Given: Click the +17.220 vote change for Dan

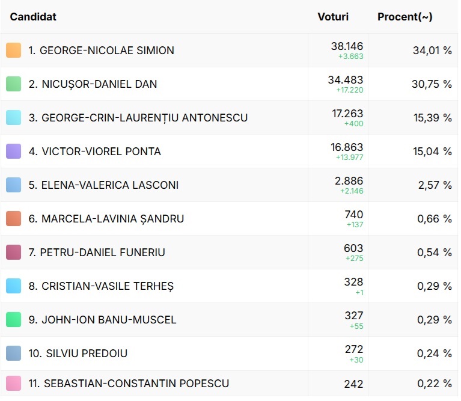Looking at the screenshot, I should pyautogui.click(x=349, y=90).
